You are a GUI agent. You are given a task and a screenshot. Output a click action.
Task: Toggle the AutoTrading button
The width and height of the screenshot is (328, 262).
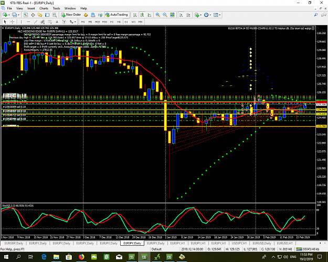[x=117, y=15]
